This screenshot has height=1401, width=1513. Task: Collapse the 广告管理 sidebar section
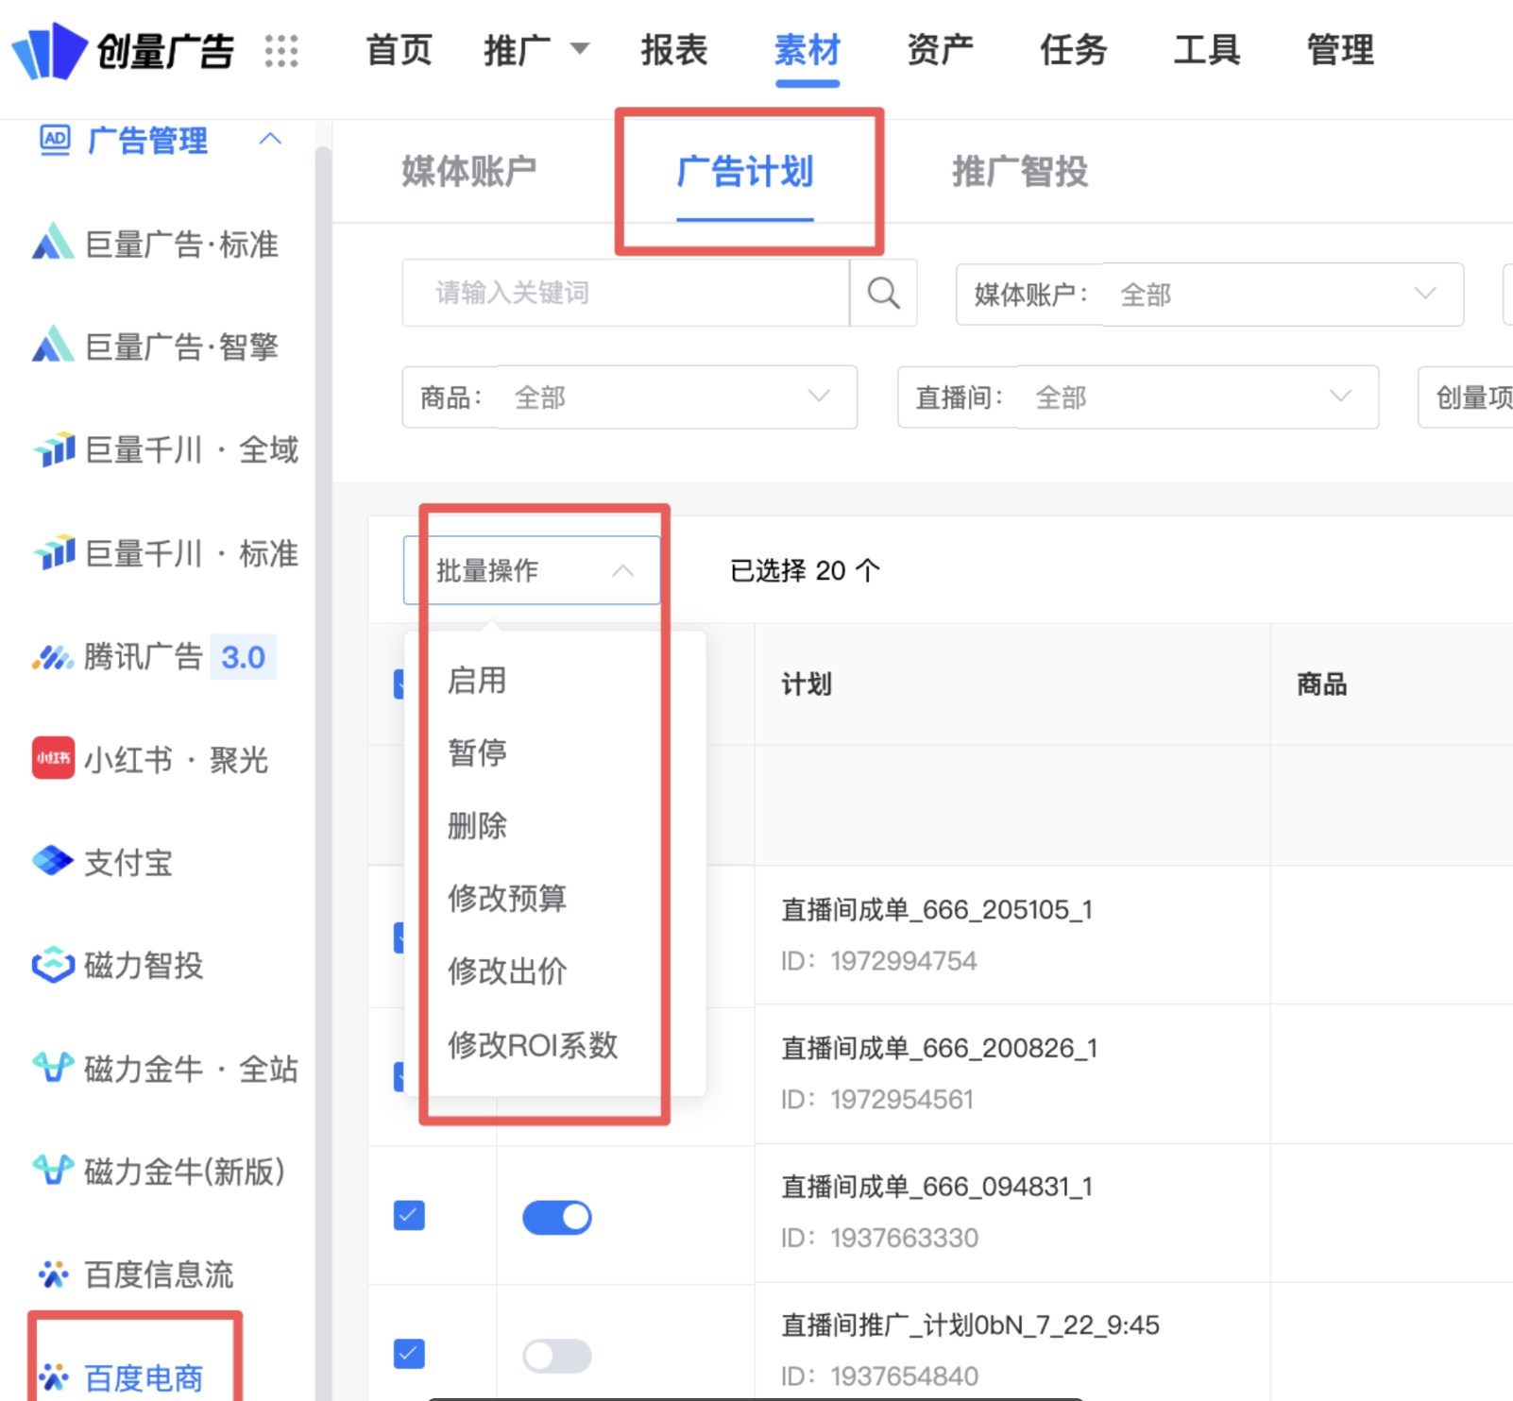click(270, 140)
